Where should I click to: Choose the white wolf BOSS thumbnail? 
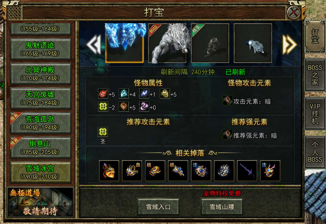[167, 43]
